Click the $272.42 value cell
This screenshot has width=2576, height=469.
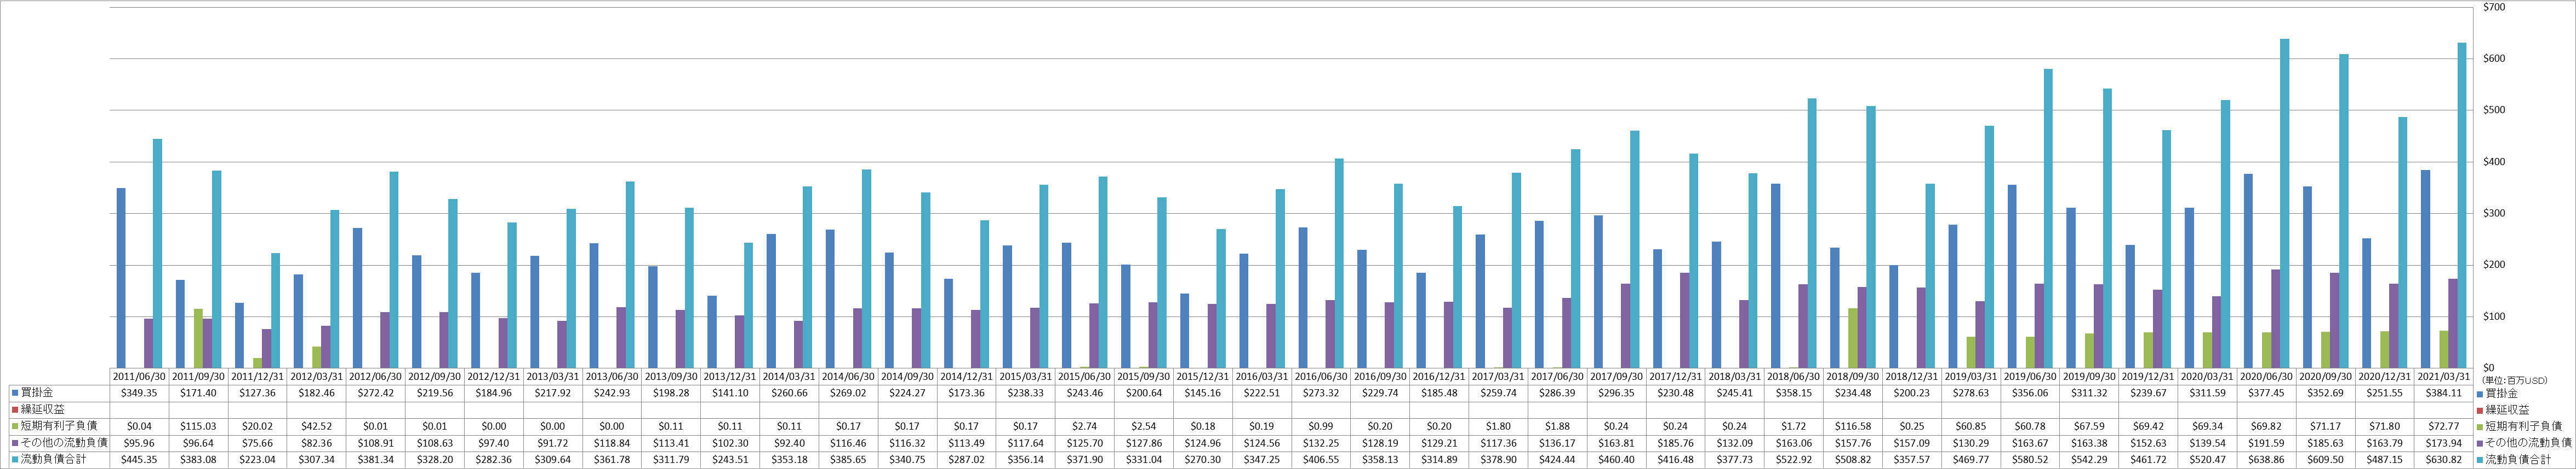pyautogui.click(x=375, y=394)
